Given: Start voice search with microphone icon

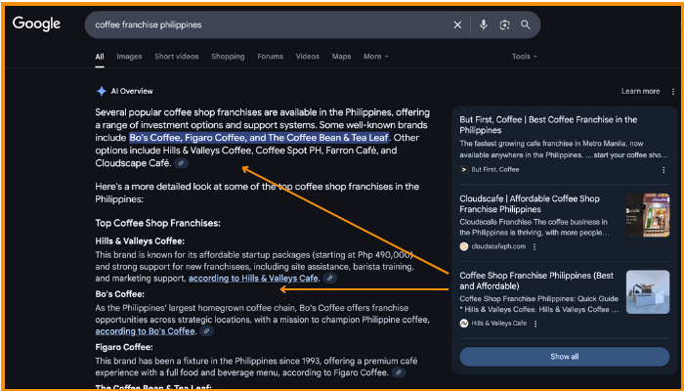Looking at the screenshot, I should coord(483,24).
